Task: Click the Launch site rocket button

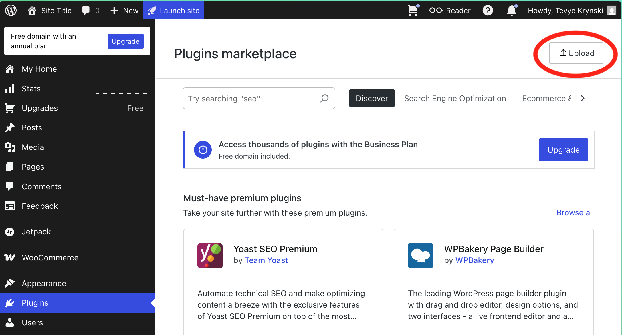Action: pyautogui.click(x=174, y=11)
